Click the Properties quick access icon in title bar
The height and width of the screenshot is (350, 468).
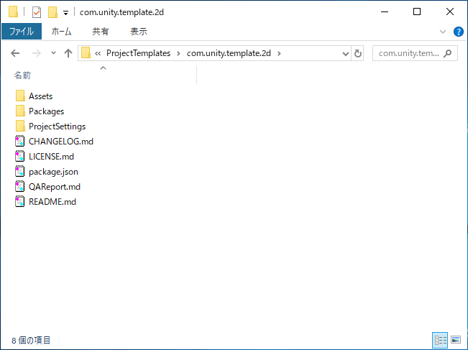pos(37,12)
